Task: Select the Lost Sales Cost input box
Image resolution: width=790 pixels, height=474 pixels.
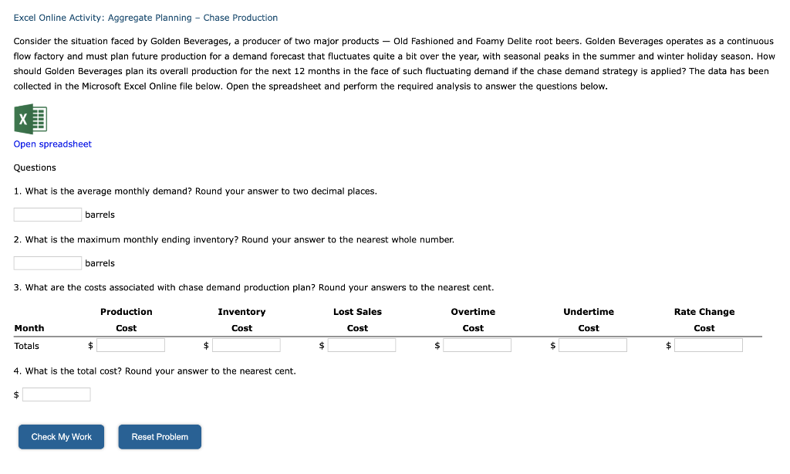Action: pos(362,345)
